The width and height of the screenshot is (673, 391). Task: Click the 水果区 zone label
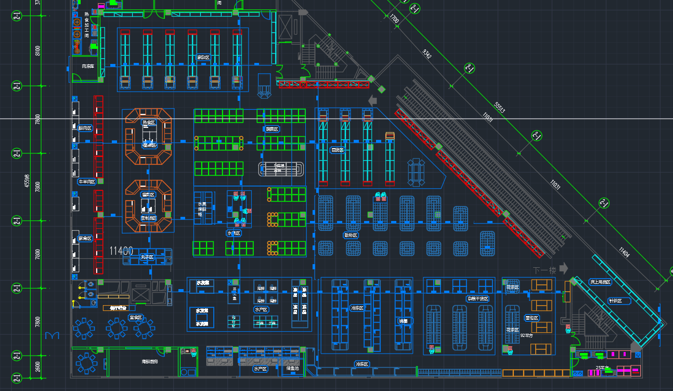(x=234, y=233)
